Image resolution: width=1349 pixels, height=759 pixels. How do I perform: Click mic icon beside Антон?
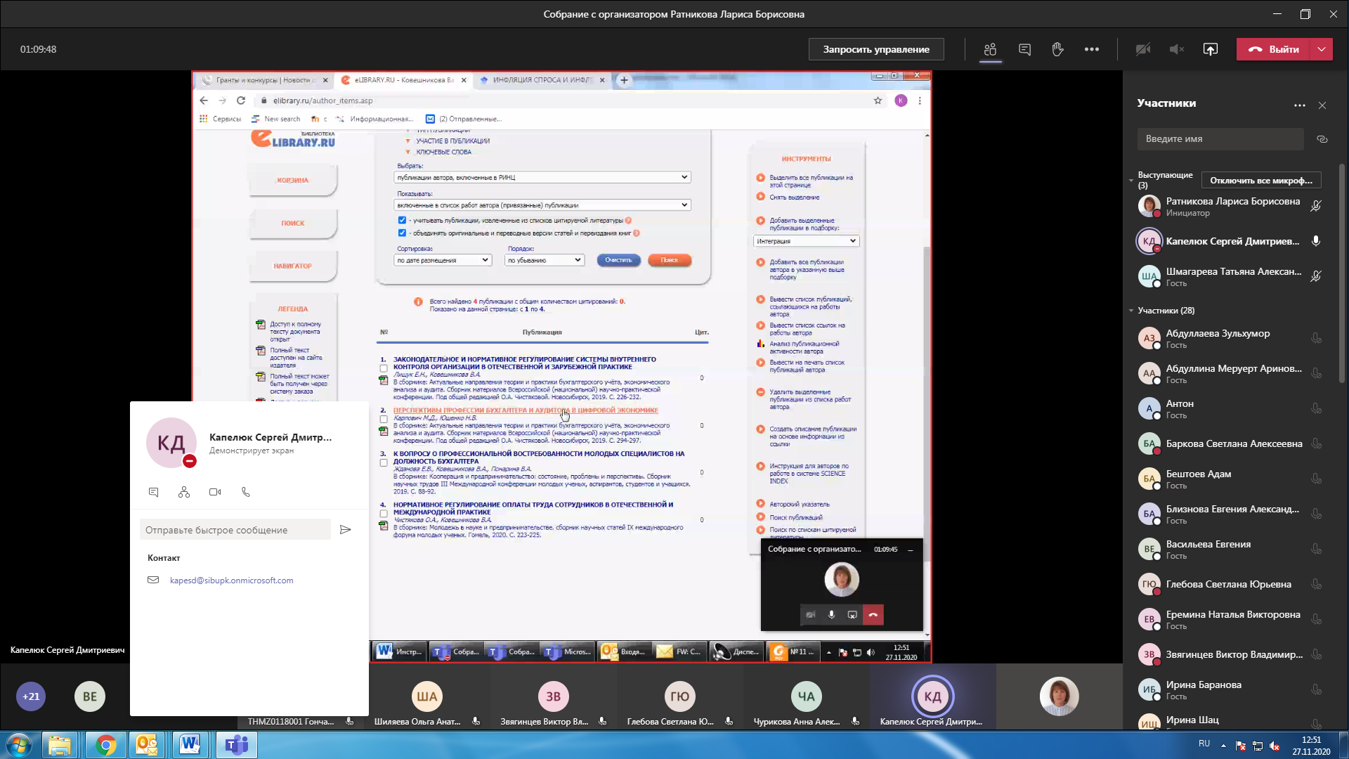point(1316,408)
